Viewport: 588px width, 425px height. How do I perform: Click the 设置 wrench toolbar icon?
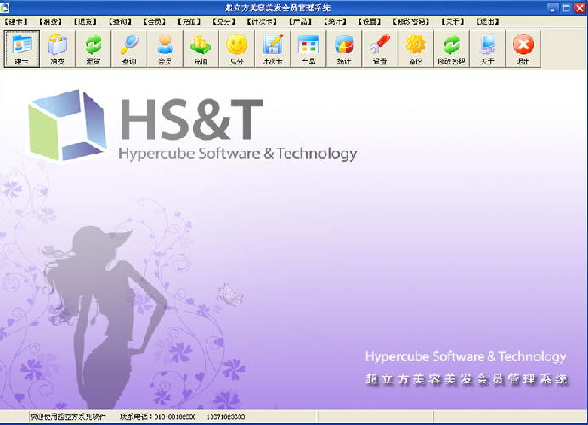coord(380,49)
